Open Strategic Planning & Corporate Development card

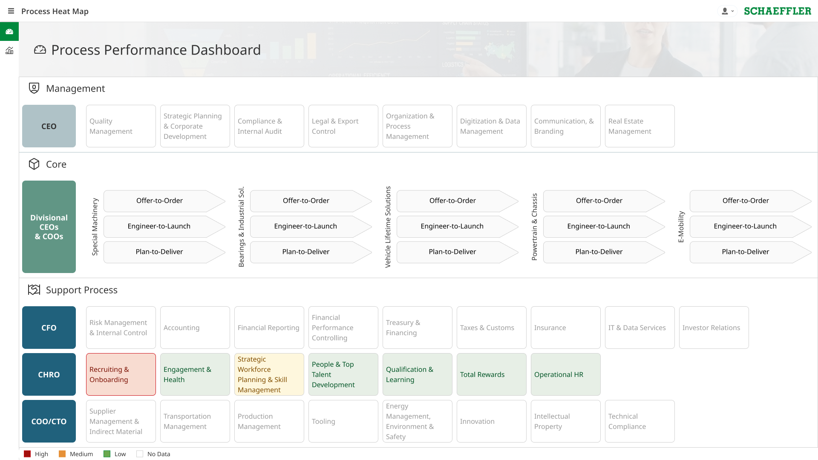pos(195,126)
